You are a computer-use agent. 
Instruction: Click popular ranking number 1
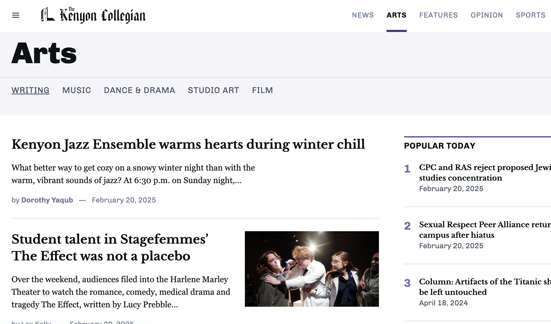coord(407,169)
